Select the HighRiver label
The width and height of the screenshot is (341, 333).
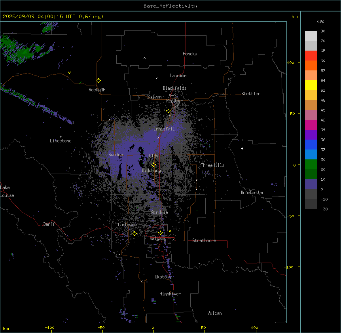pyautogui.click(x=170, y=294)
